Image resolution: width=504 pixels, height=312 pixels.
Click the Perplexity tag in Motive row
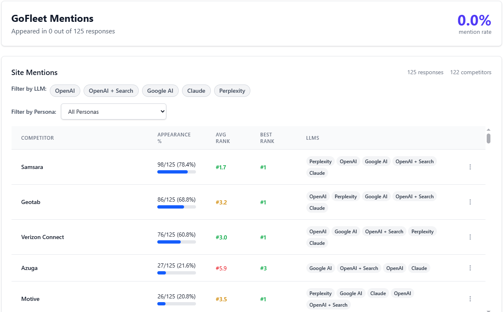tap(320, 293)
